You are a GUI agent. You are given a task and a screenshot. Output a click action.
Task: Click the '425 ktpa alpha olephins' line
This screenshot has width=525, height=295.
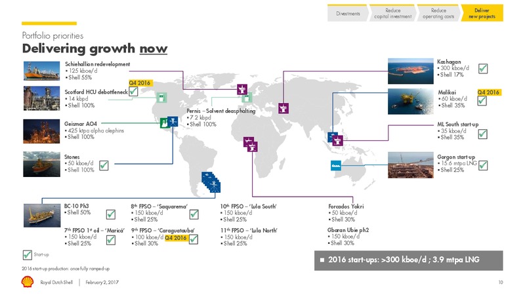click(94, 130)
